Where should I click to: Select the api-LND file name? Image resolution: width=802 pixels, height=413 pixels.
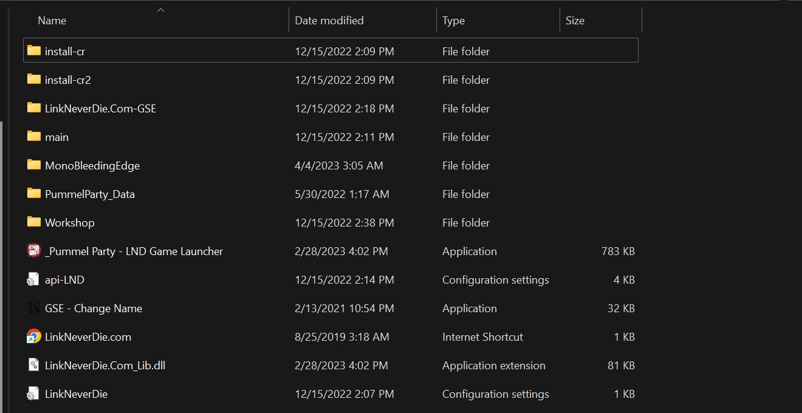pyautogui.click(x=64, y=280)
